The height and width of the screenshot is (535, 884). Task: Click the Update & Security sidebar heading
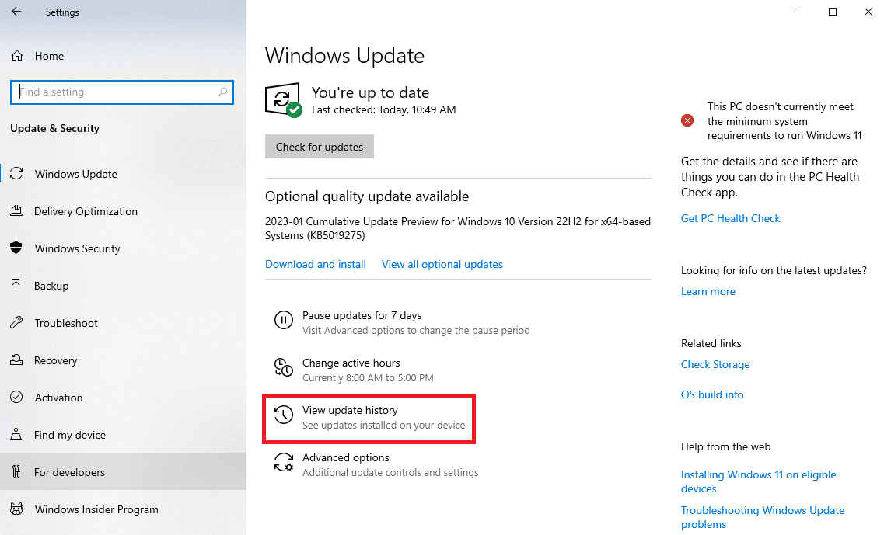(x=54, y=128)
